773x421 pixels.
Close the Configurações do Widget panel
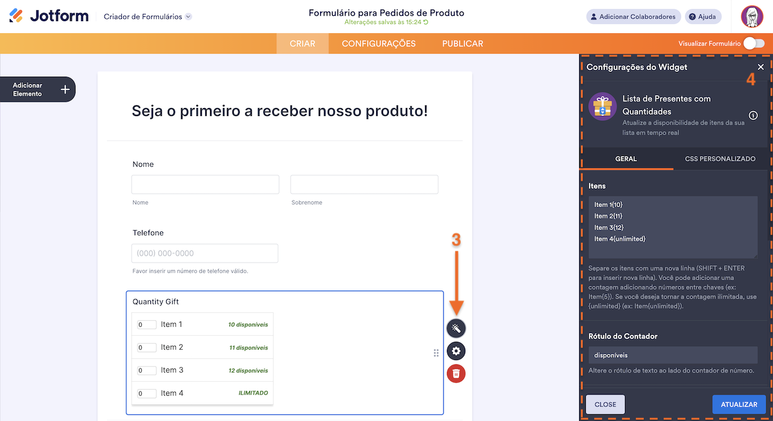click(760, 67)
